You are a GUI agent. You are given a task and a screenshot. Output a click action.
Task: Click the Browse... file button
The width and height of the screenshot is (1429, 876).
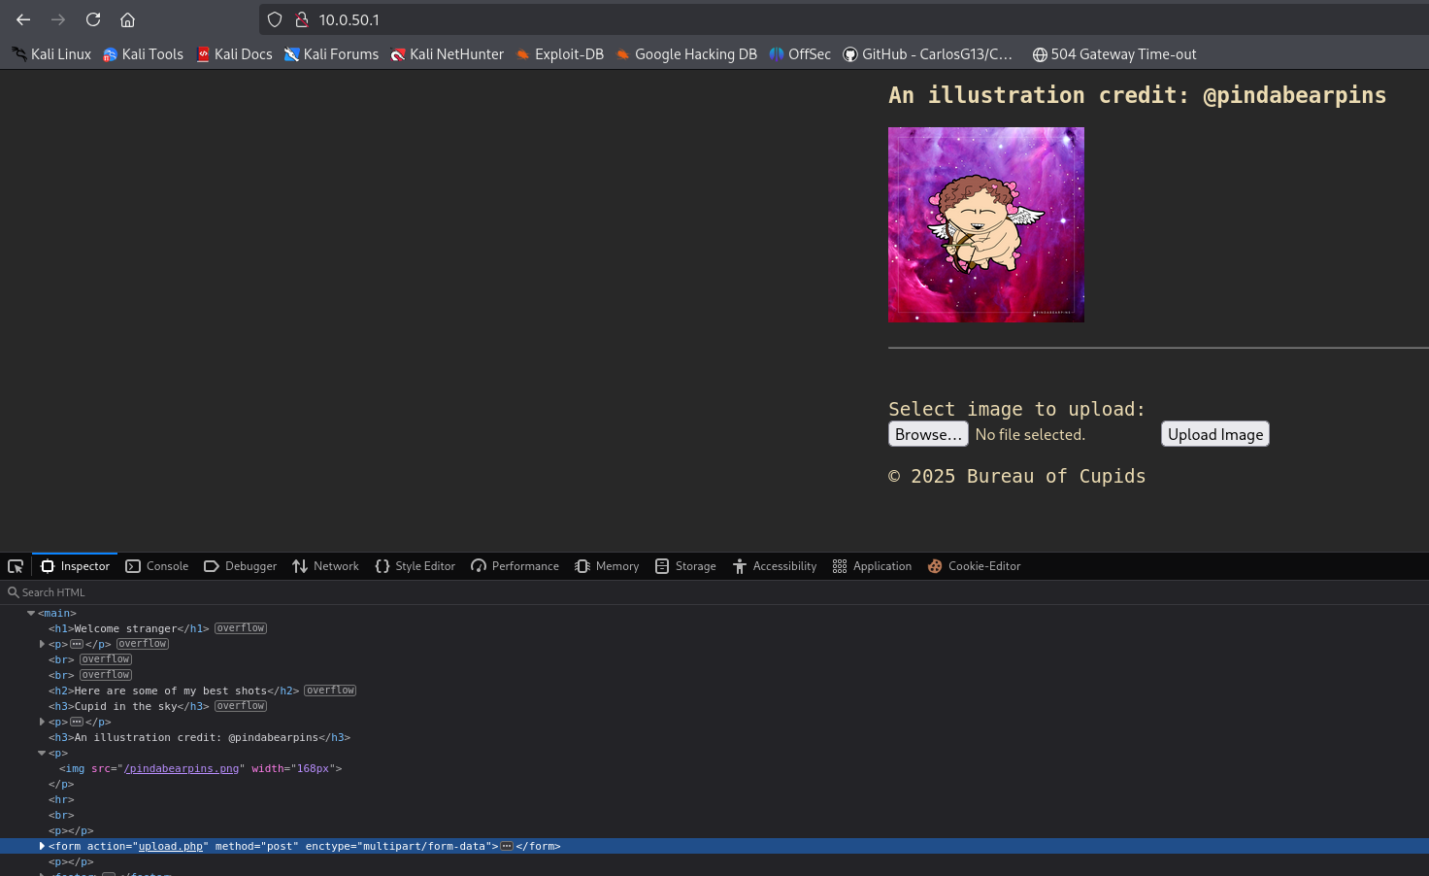click(928, 434)
